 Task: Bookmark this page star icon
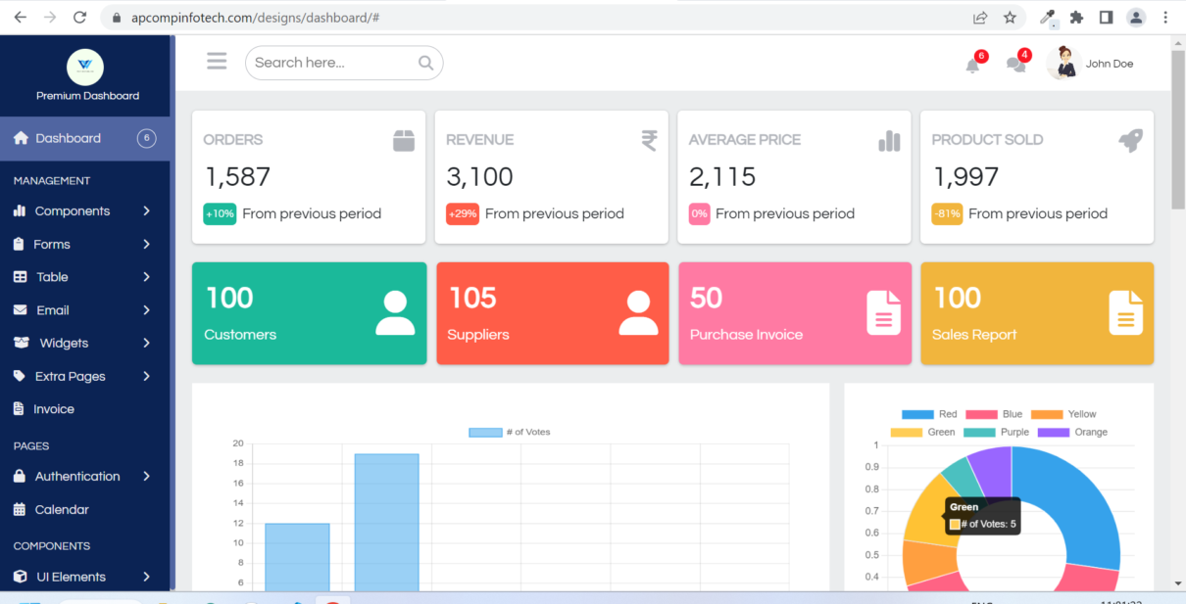(1010, 18)
